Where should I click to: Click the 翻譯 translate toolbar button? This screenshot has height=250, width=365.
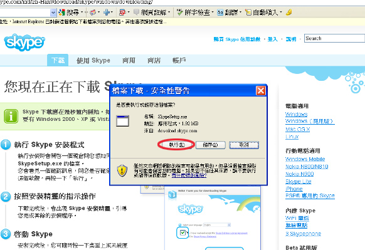click(228, 13)
